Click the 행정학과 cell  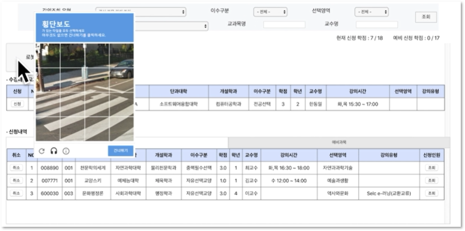click(164, 193)
